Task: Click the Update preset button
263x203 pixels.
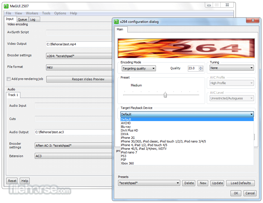Action: [x=218, y=183]
